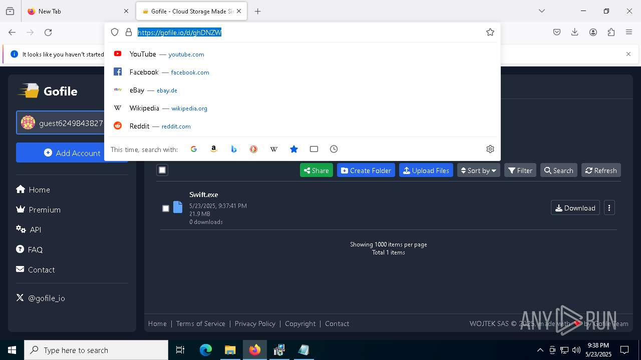
Task: Select the Facebook suggestion
Action: click(302, 72)
